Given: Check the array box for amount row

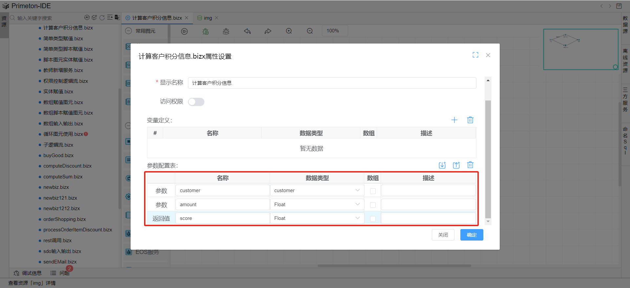Looking at the screenshot, I should click(x=373, y=205).
